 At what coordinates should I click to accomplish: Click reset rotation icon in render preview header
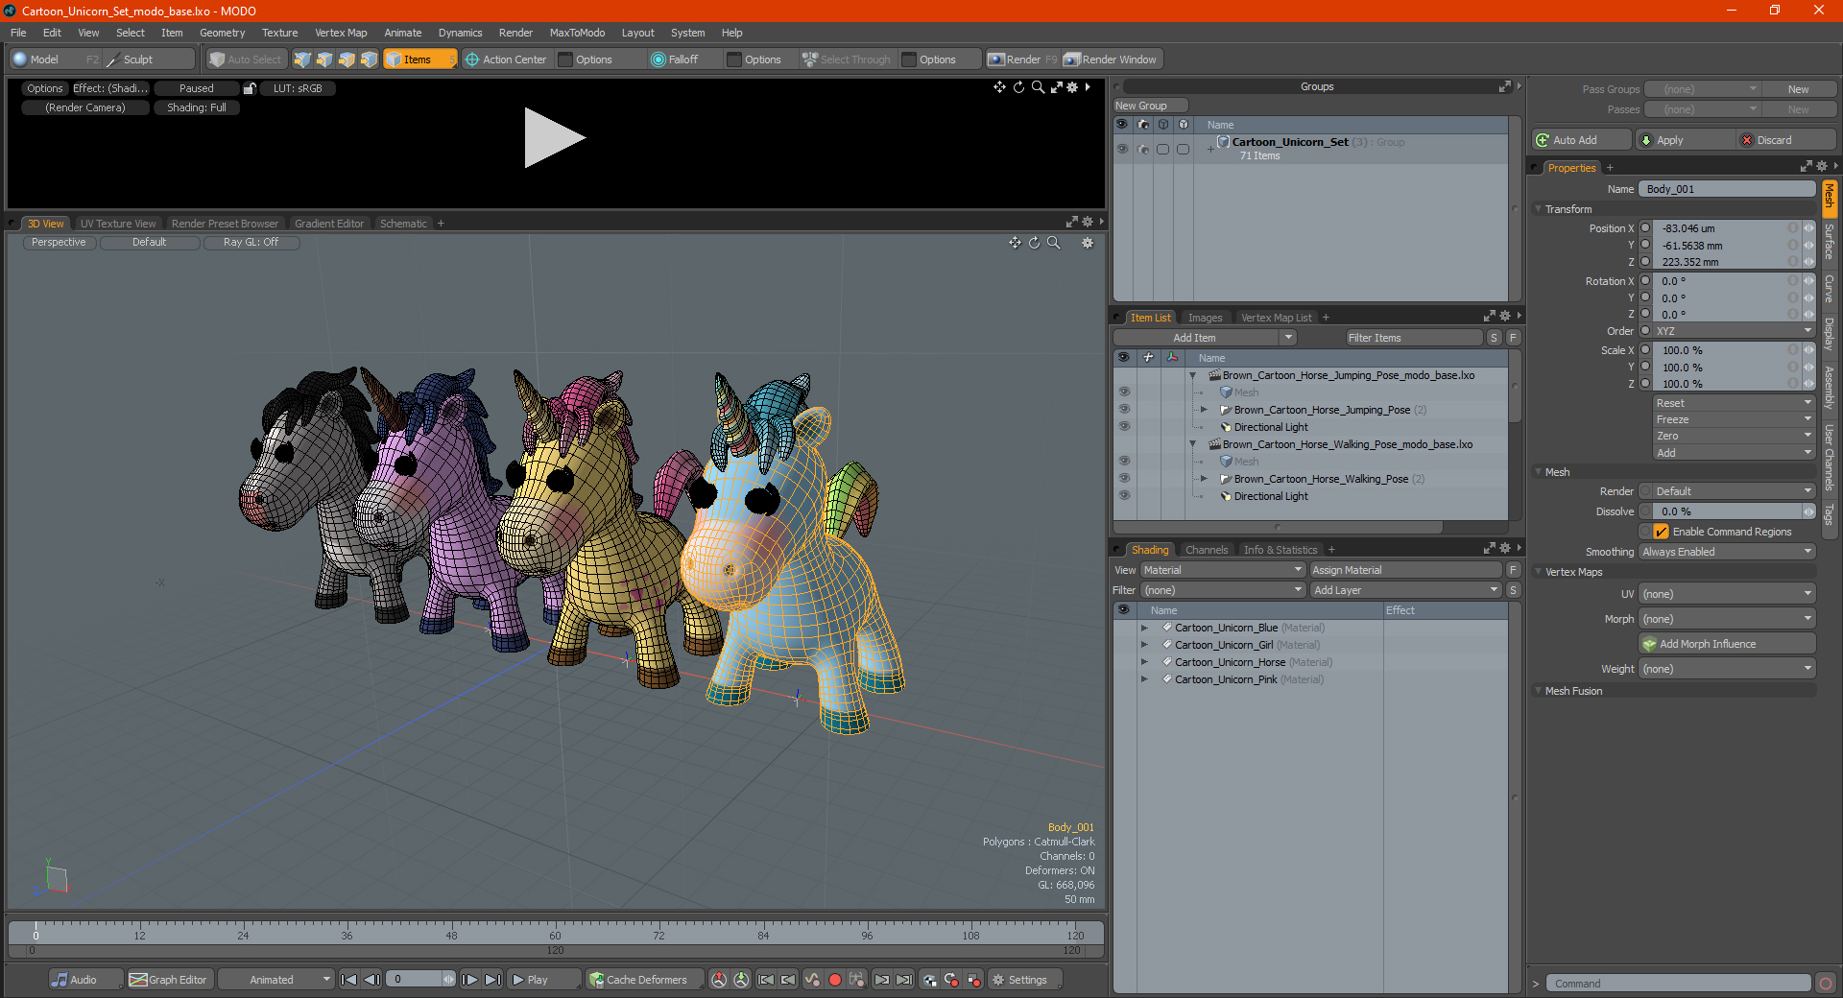1018,87
